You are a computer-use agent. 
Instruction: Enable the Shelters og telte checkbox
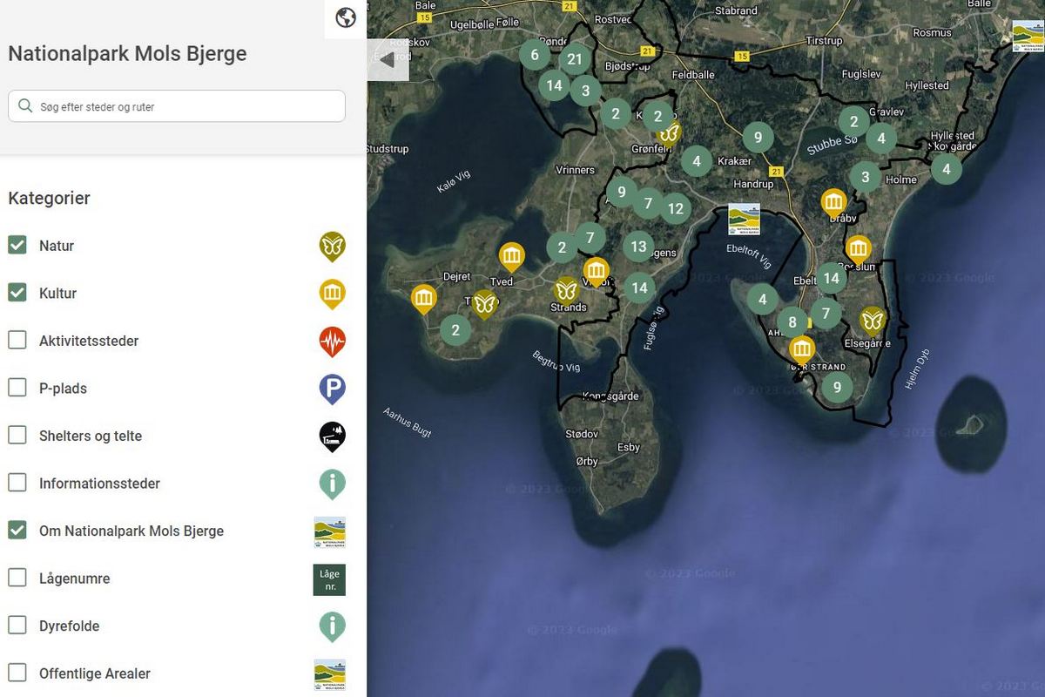tap(17, 436)
